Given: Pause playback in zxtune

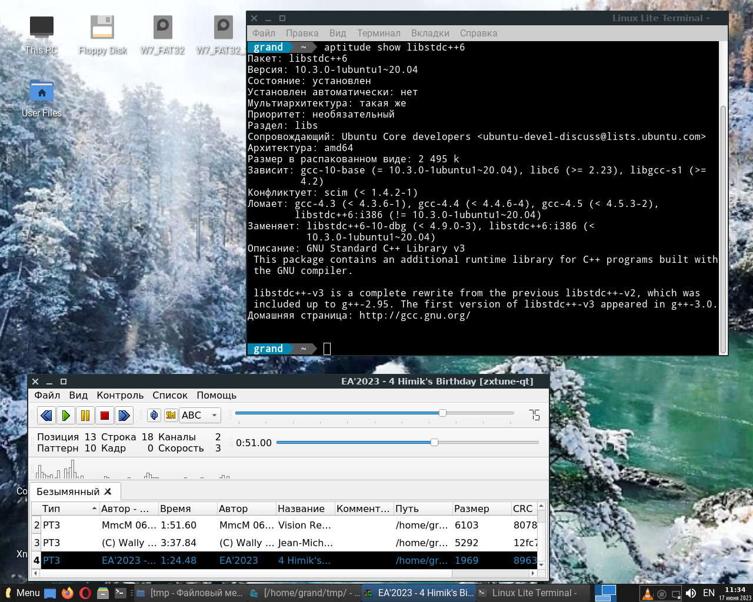Looking at the screenshot, I should pos(85,415).
